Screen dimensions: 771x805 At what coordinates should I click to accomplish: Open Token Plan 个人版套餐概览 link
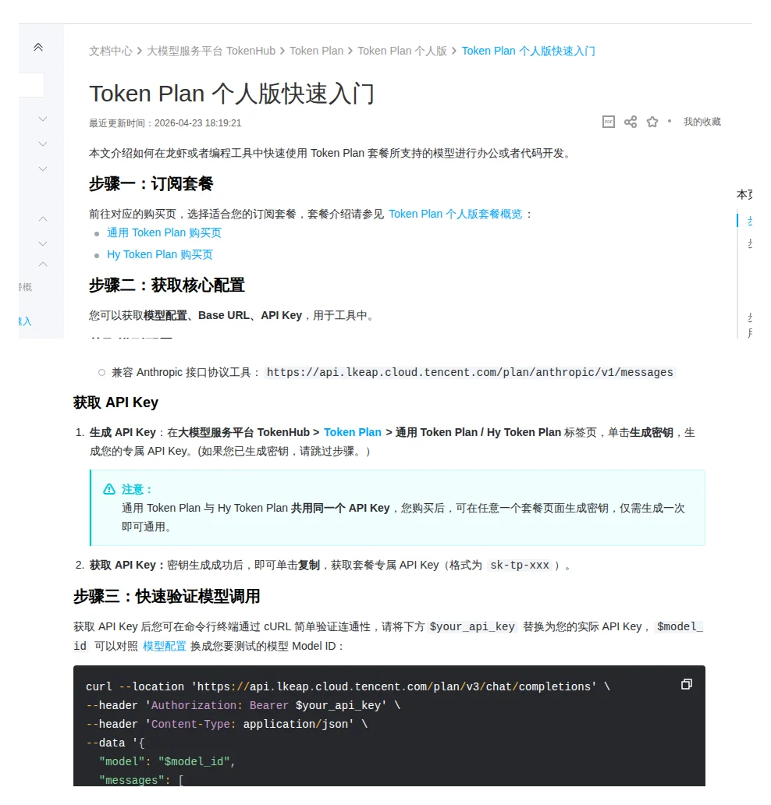[455, 214]
